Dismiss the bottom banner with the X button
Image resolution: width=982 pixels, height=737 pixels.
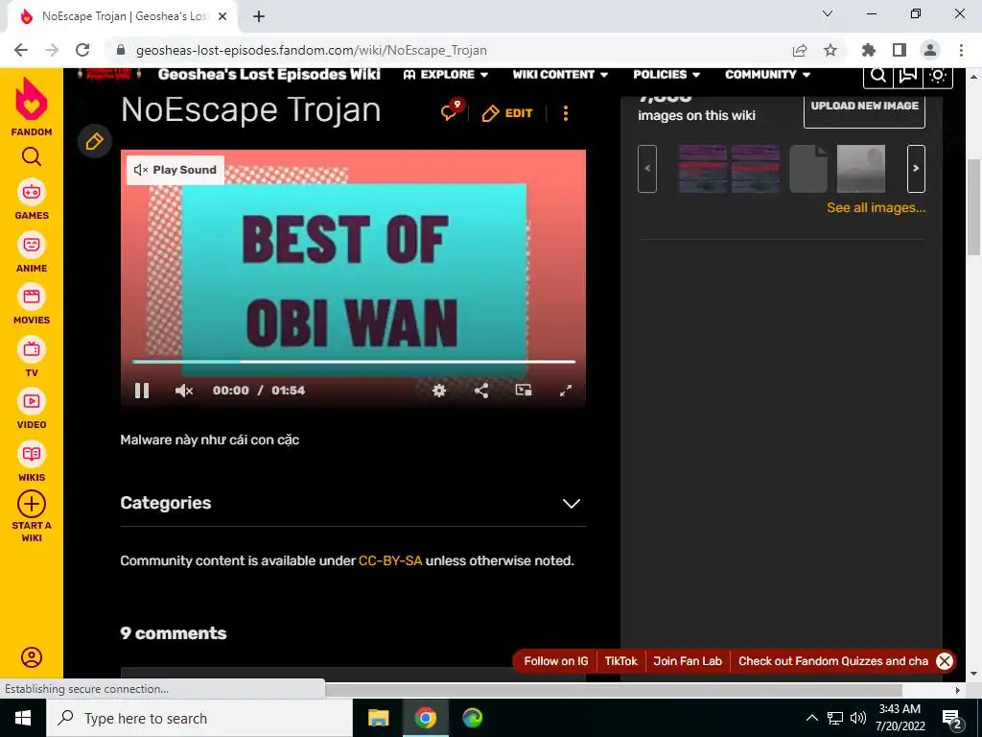click(945, 661)
